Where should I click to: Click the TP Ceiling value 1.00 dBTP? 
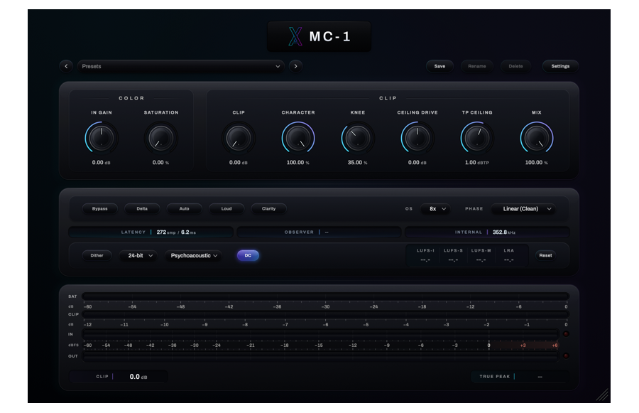coord(477,162)
